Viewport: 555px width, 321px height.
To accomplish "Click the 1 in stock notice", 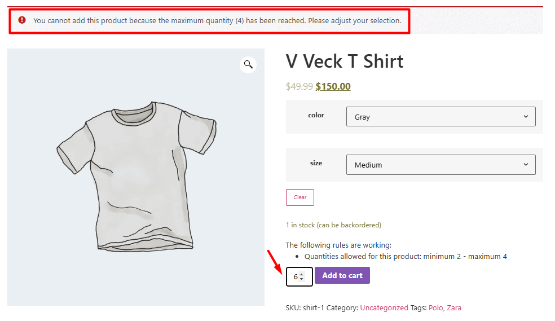I will point(333,225).
